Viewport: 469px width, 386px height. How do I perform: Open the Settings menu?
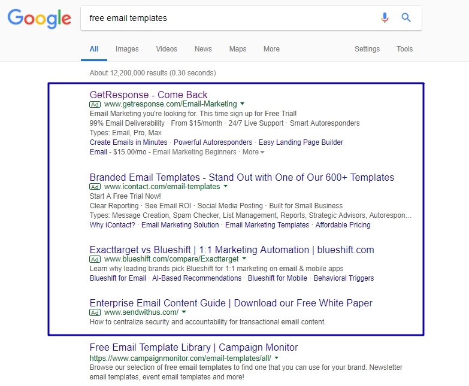(x=367, y=49)
